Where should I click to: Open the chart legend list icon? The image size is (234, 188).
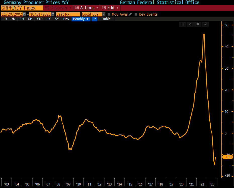tap(198, 24)
